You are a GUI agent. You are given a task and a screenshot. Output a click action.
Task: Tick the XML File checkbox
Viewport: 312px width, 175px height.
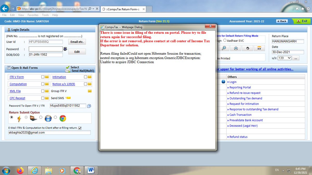click(43, 91)
